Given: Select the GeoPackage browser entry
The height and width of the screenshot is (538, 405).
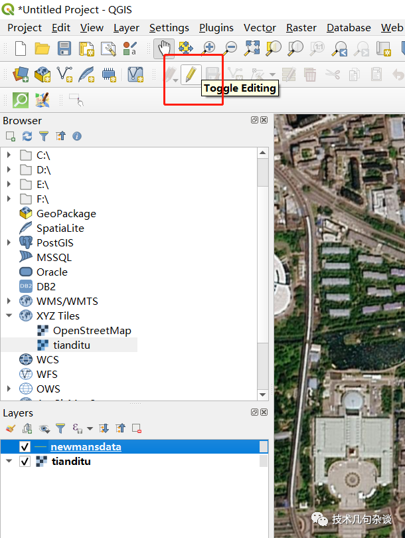Looking at the screenshot, I should point(66,213).
